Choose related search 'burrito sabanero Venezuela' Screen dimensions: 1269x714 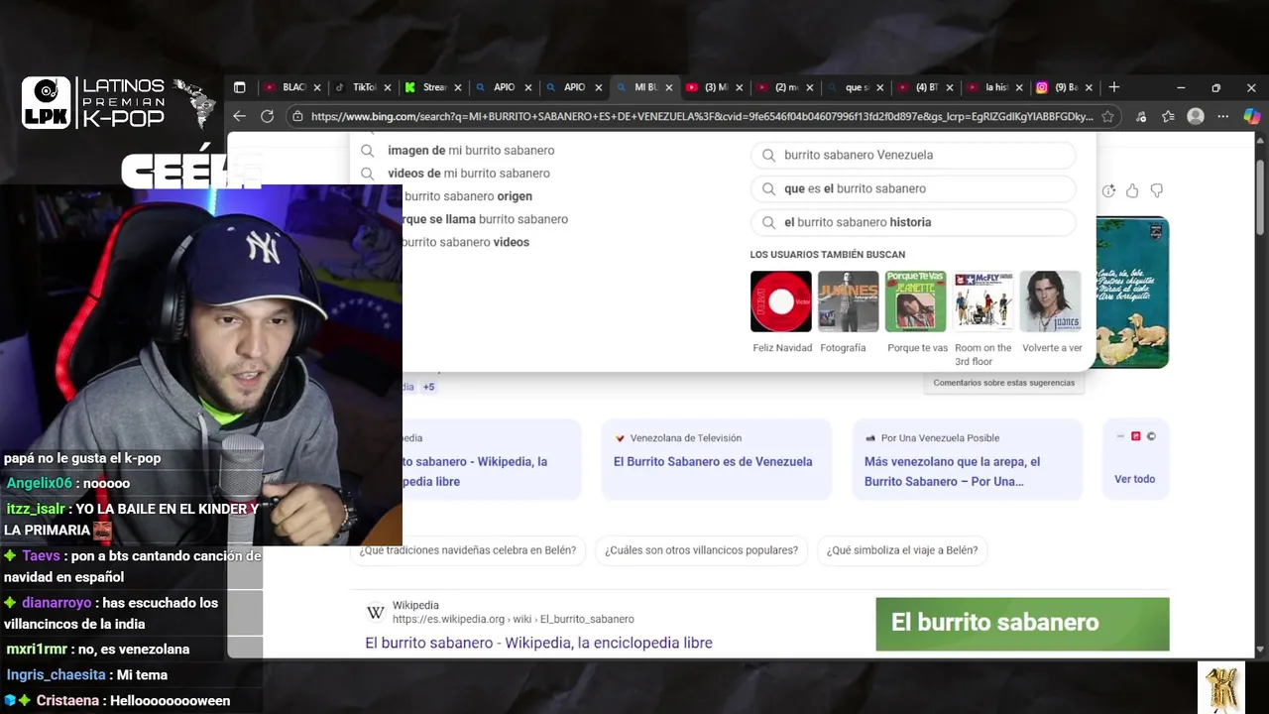click(913, 155)
